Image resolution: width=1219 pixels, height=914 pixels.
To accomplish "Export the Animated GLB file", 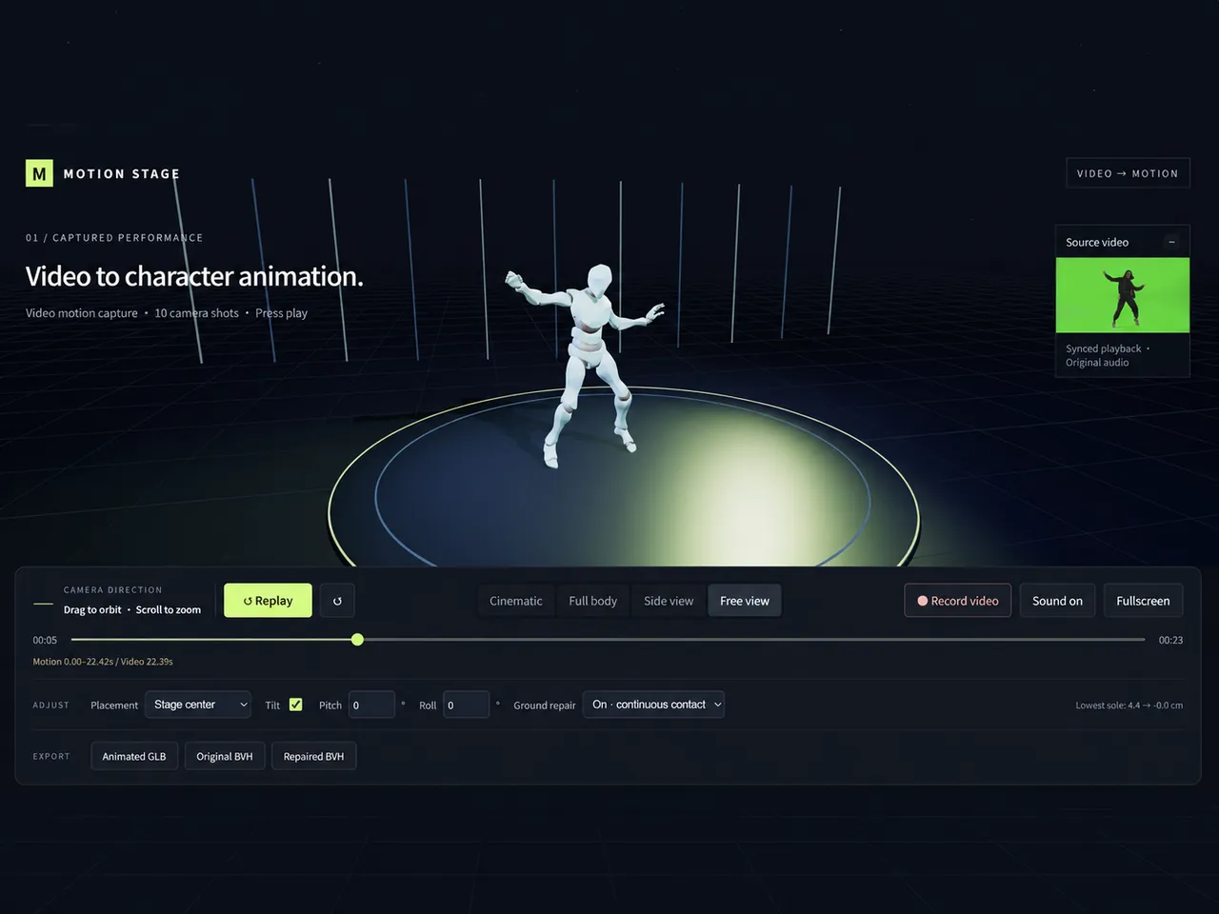I will click(134, 756).
